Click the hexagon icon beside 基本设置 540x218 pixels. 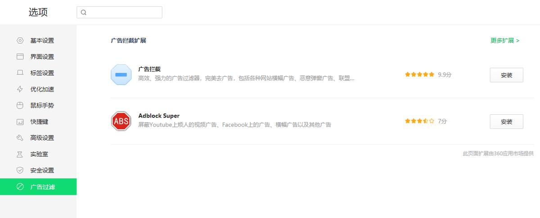(x=20, y=40)
